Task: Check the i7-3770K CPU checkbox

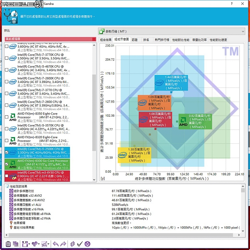Action: [7, 58]
